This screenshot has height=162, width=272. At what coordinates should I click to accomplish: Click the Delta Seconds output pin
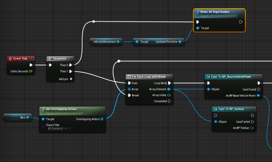30,71
